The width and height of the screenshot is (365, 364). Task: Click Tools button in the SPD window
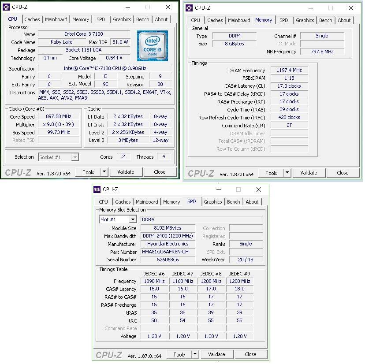[x=179, y=354]
